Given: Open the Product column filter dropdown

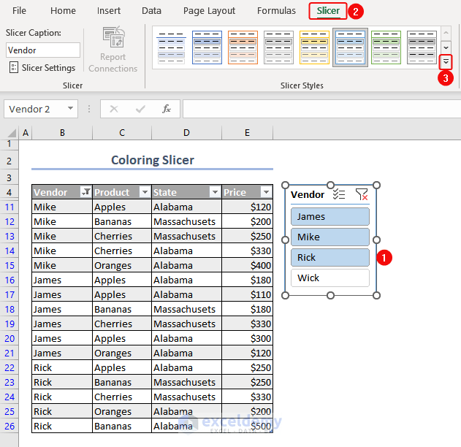Looking at the screenshot, I should pos(145,192).
